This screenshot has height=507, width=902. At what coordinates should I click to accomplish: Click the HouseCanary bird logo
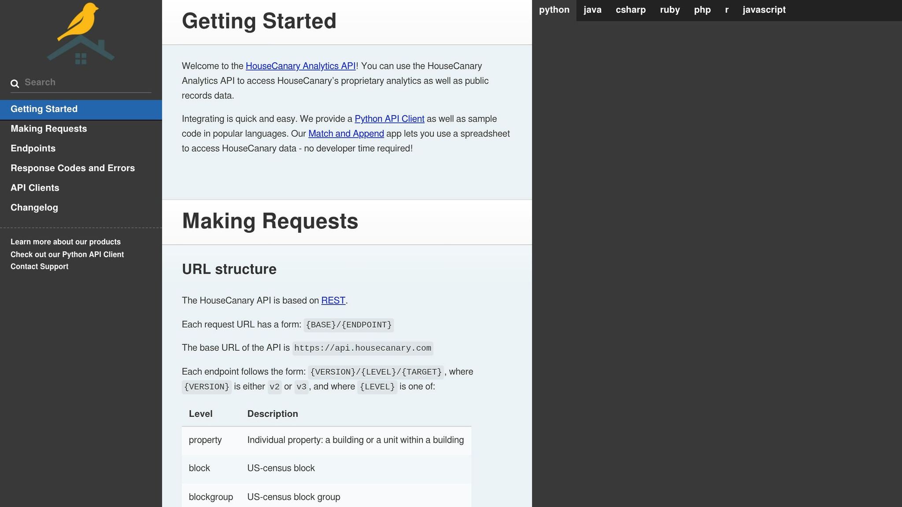pyautogui.click(x=81, y=33)
